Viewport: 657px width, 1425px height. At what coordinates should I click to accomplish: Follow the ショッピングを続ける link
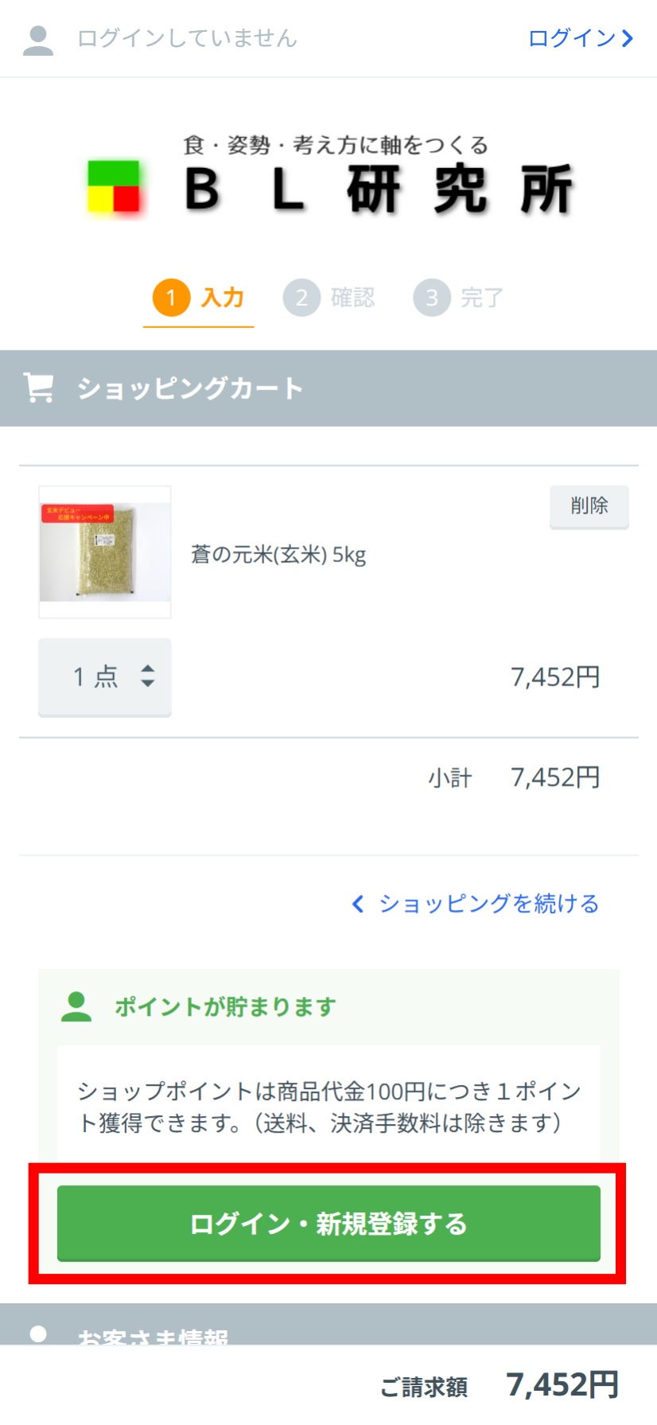[488, 904]
